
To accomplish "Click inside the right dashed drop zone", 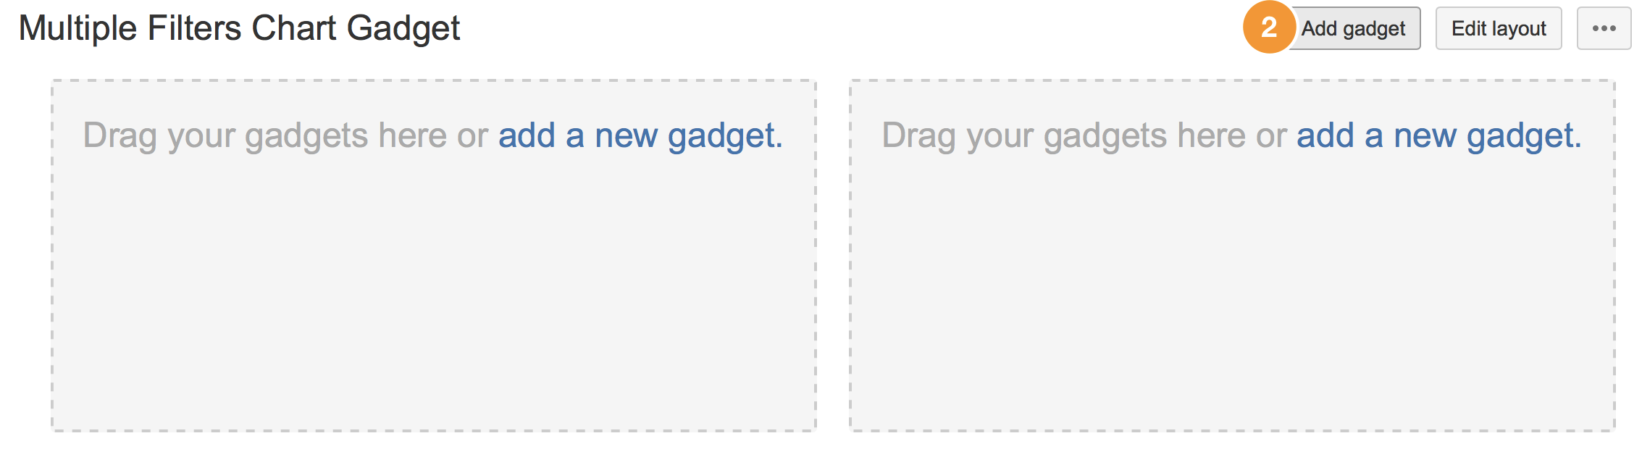I will (x=1231, y=290).
